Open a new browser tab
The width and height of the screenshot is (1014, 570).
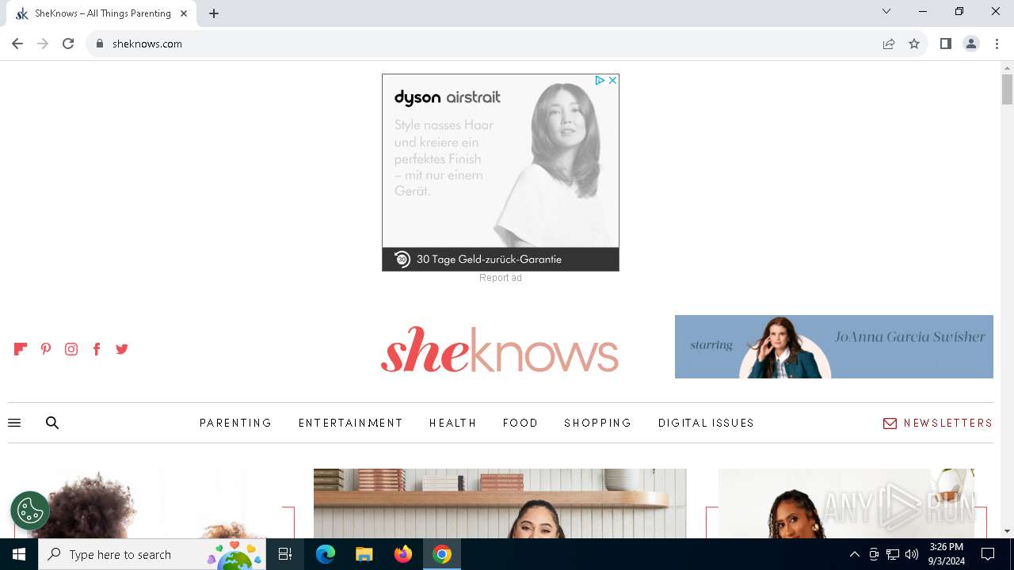tap(214, 13)
